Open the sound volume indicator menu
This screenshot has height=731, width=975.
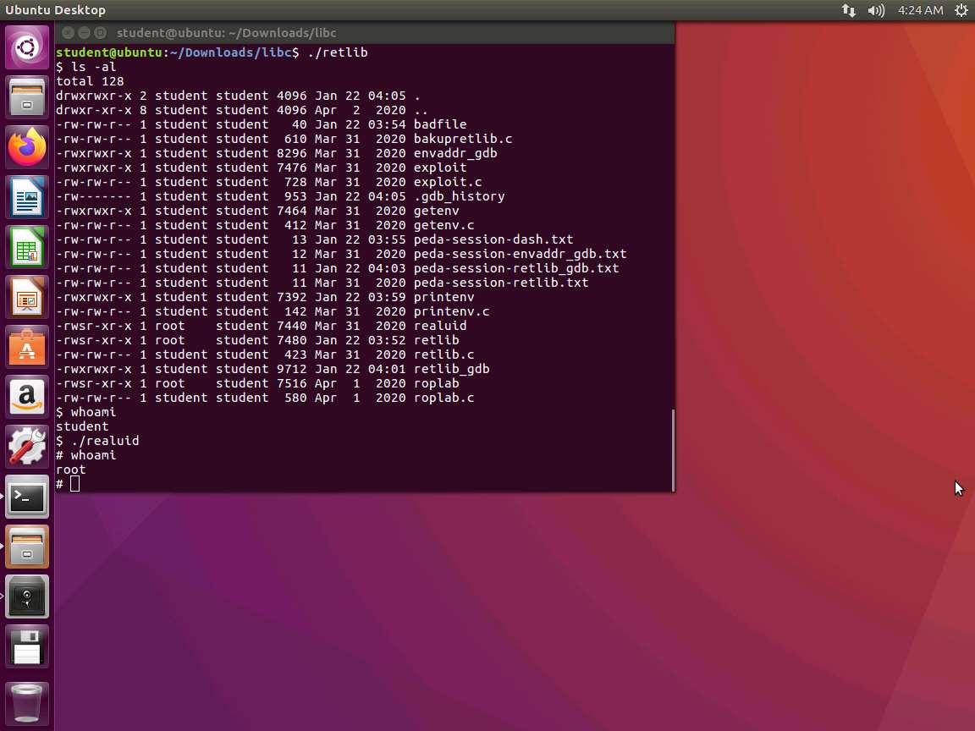click(x=876, y=10)
